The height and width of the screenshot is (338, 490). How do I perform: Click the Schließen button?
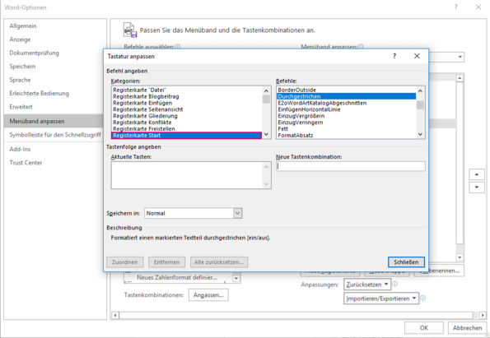406,262
